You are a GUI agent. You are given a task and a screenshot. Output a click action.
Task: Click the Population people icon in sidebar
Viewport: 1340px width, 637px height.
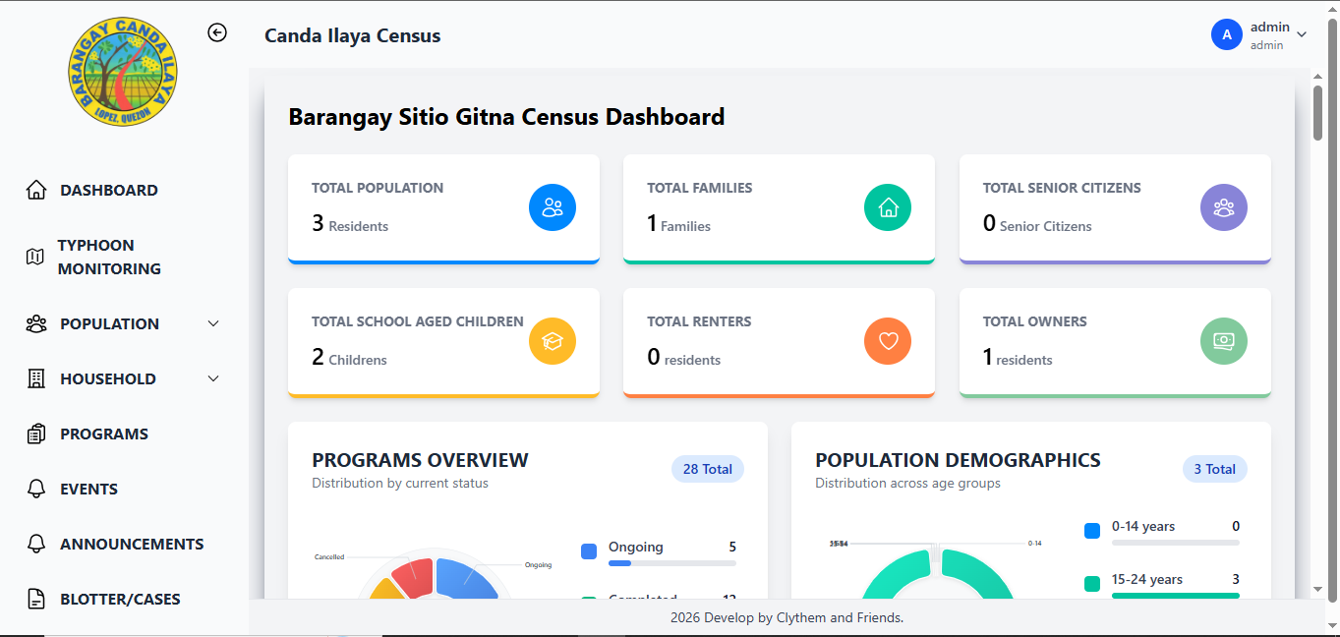tap(35, 323)
